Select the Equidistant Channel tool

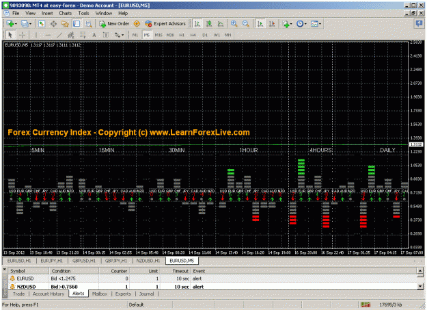71,35
